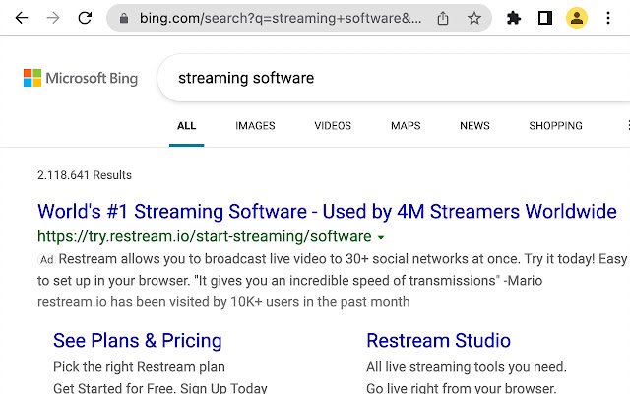Switch to the MAPS tab

(x=406, y=126)
